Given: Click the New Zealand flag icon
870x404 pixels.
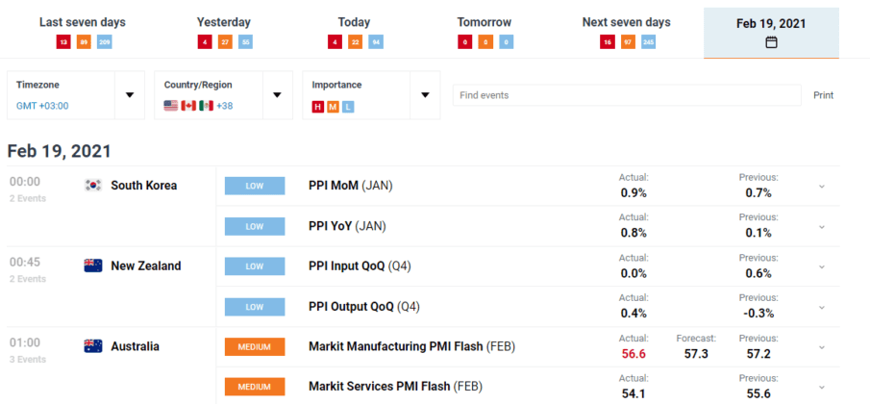Looking at the screenshot, I should click(93, 265).
